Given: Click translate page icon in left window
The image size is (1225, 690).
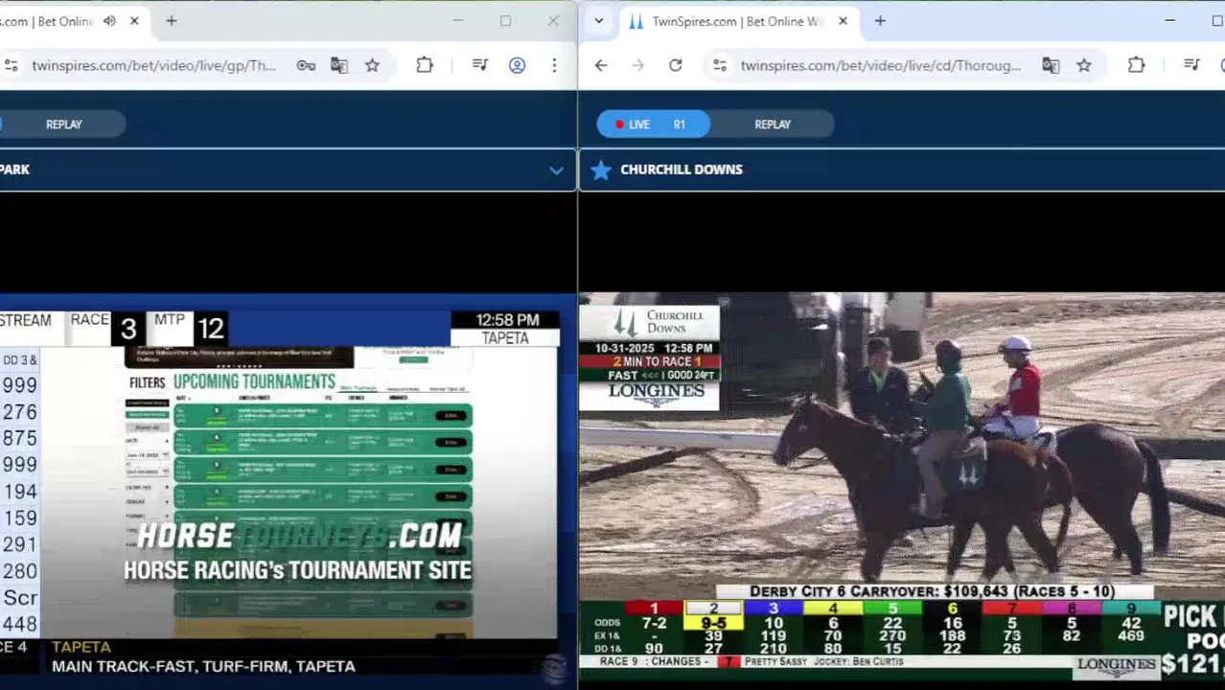Looking at the screenshot, I should pyautogui.click(x=338, y=65).
